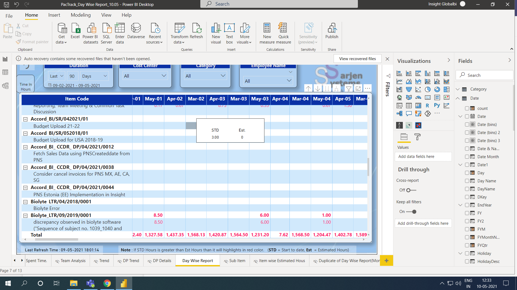Screen dimensions: 517x290
Task: Check the Day Name field checkbox
Action: click(x=467, y=181)
